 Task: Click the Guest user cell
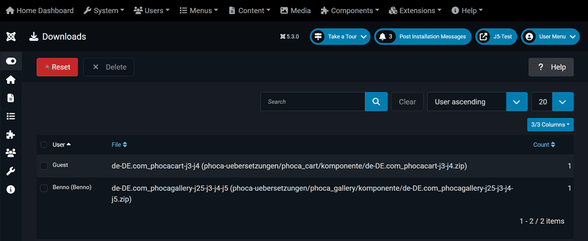pyautogui.click(x=60, y=165)
